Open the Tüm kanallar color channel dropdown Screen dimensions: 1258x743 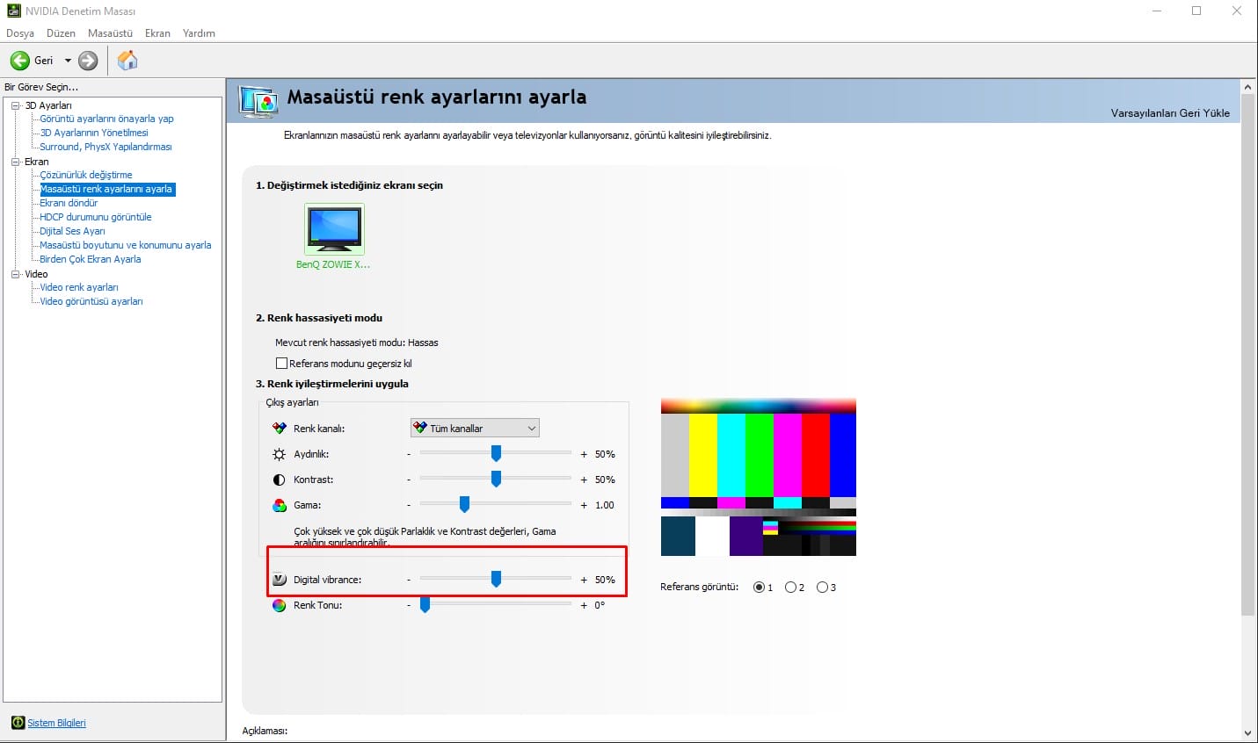coord(475,429)
